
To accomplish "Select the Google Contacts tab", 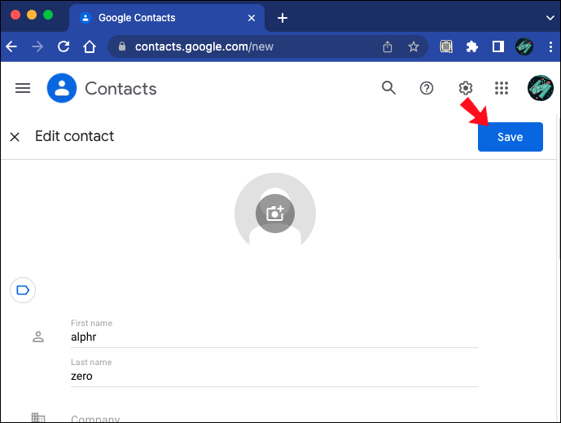I will (167, 18).
